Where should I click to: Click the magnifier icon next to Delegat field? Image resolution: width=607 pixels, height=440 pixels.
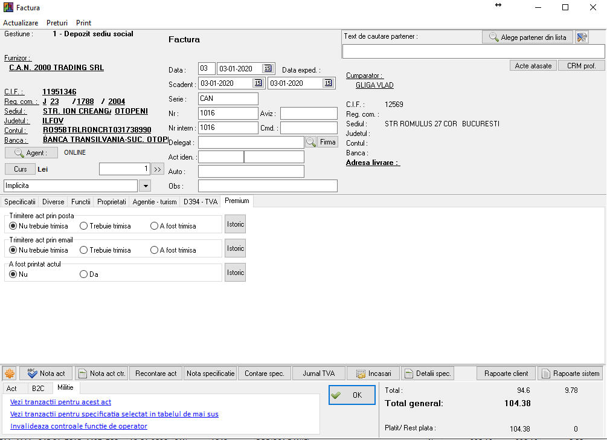pos(310,142)
